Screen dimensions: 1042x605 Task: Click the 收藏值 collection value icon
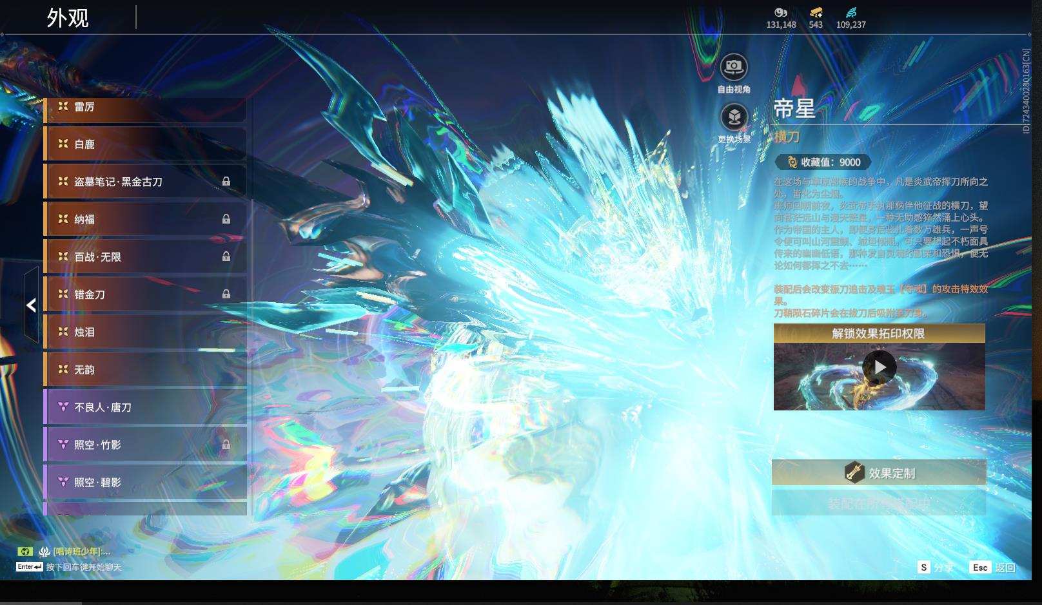pos(792,162)
